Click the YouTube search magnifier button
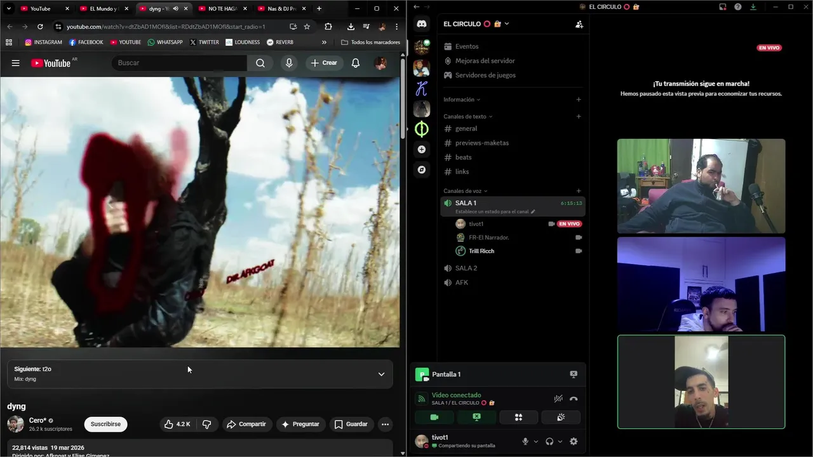 (260, 63)
